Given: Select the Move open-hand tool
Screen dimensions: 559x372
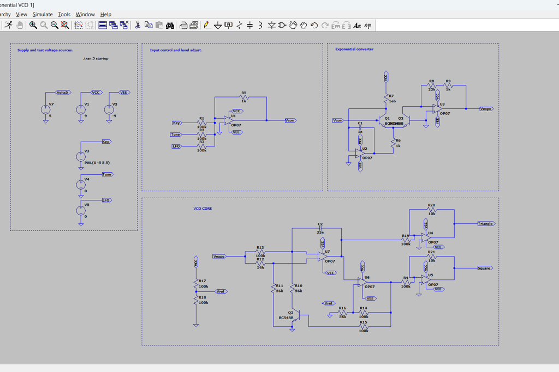Looking at the screenshot, I should (x=293, y=25).
